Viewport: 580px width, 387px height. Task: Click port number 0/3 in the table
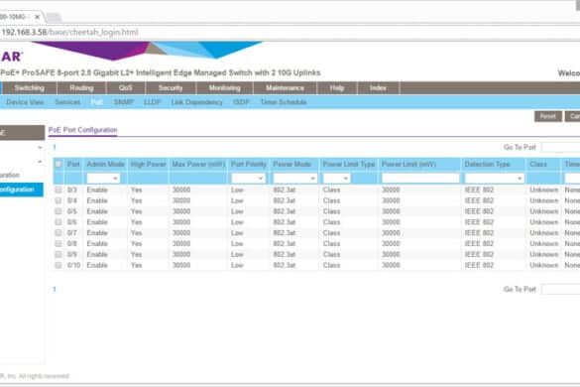(71, 190)
